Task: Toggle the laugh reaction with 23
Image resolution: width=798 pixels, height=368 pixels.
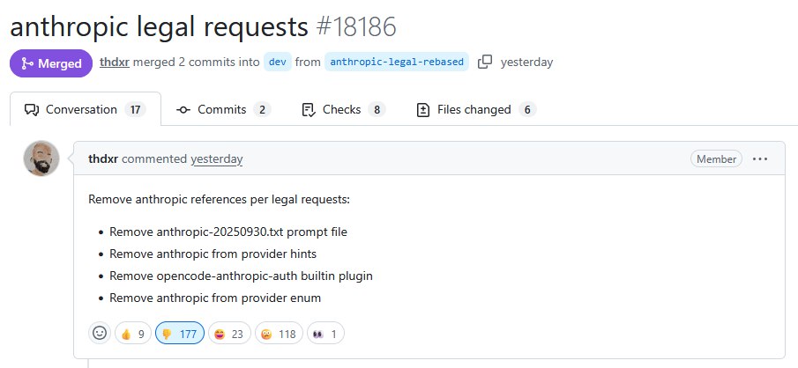Action: click(x=229, y=334)
